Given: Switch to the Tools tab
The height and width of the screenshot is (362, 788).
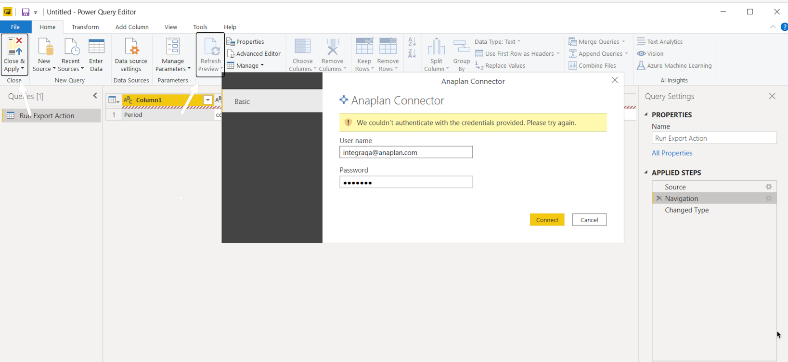Looking at the screenshot, I should (200, 27).
